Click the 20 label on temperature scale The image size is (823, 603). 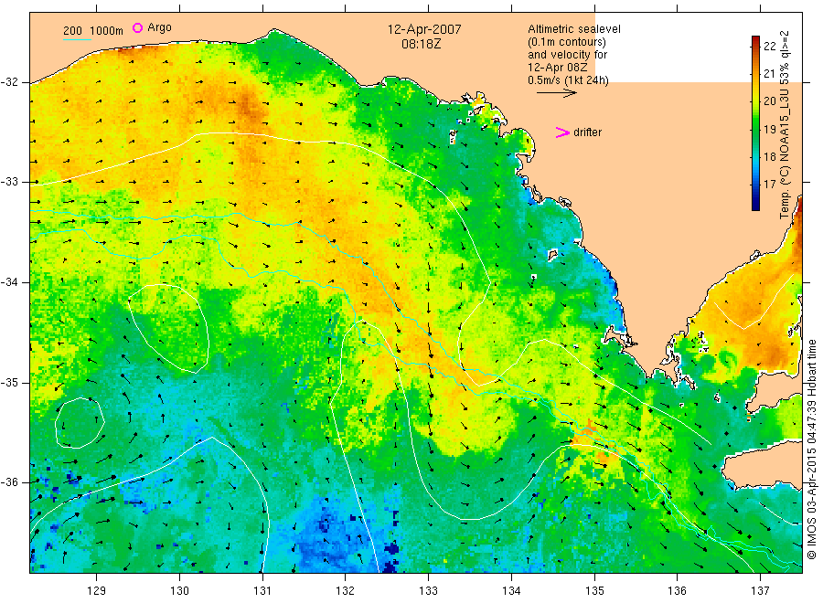769,101
